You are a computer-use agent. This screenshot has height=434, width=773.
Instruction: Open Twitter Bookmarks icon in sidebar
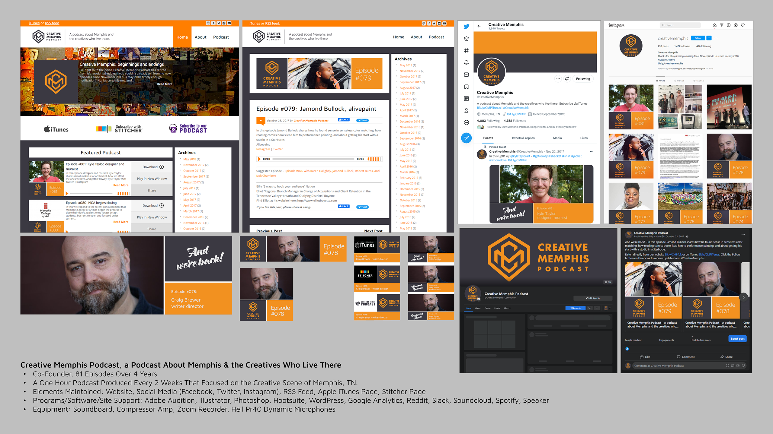[466, 87]
